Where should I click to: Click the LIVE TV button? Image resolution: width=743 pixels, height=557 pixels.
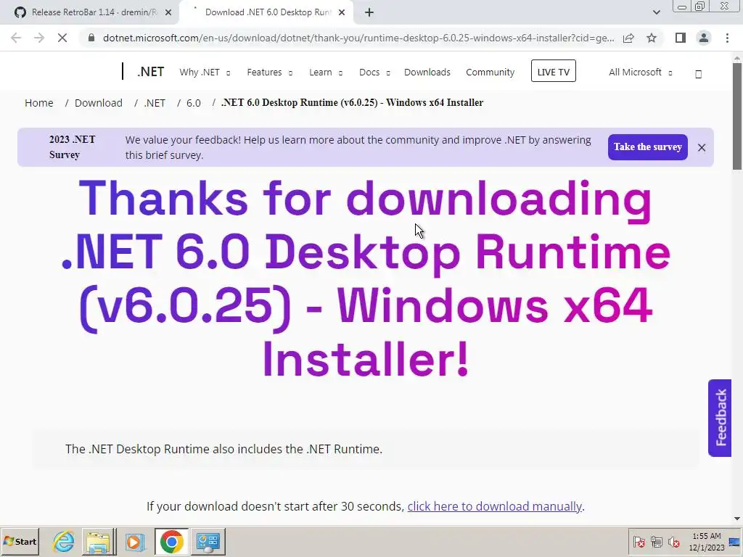coord(553,71)
